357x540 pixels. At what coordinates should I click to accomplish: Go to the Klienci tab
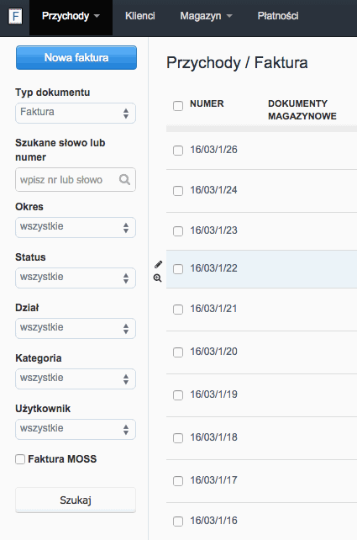point(140,16)
